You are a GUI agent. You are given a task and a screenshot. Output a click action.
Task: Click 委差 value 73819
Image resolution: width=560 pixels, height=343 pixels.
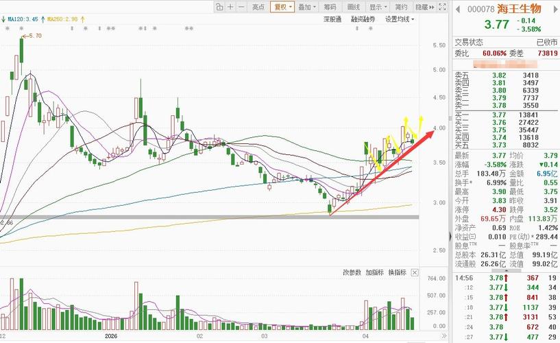click(548, 54)
